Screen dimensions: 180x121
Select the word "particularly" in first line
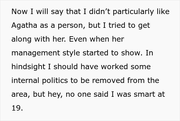click(127, 12)
